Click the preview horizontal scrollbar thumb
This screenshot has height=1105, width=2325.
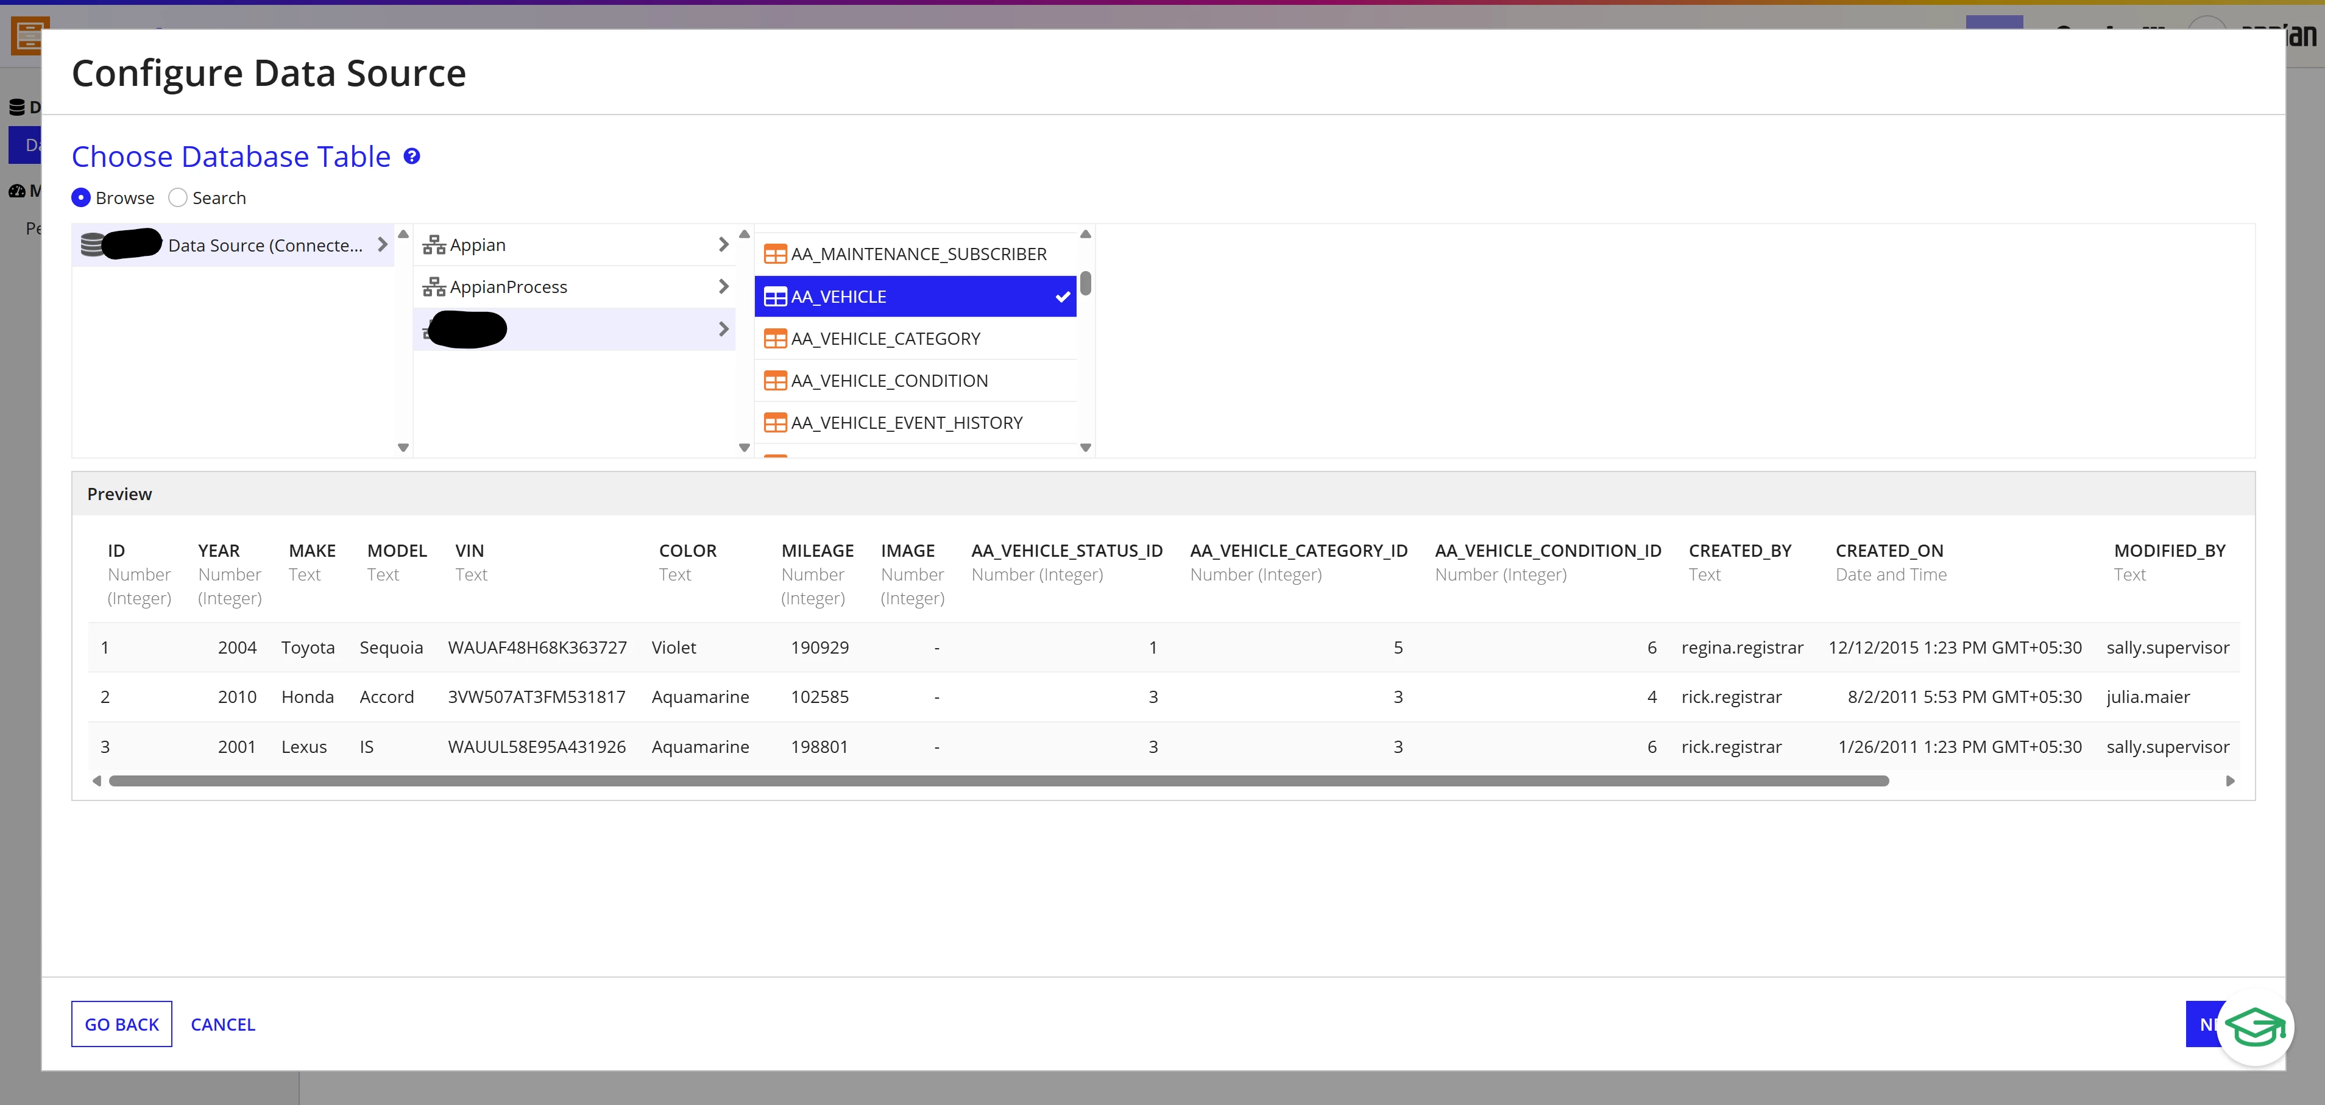998,781
